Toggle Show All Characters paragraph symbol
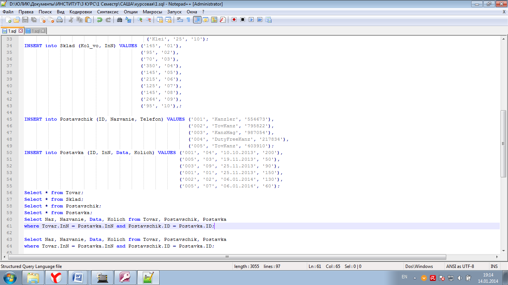Viewport: 508px width, 285px height. click(188, 20)
